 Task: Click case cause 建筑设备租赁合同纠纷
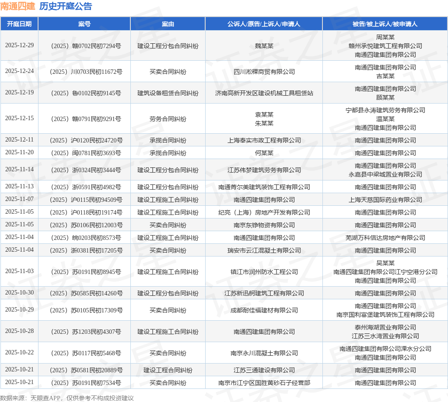tap(168, 93)
